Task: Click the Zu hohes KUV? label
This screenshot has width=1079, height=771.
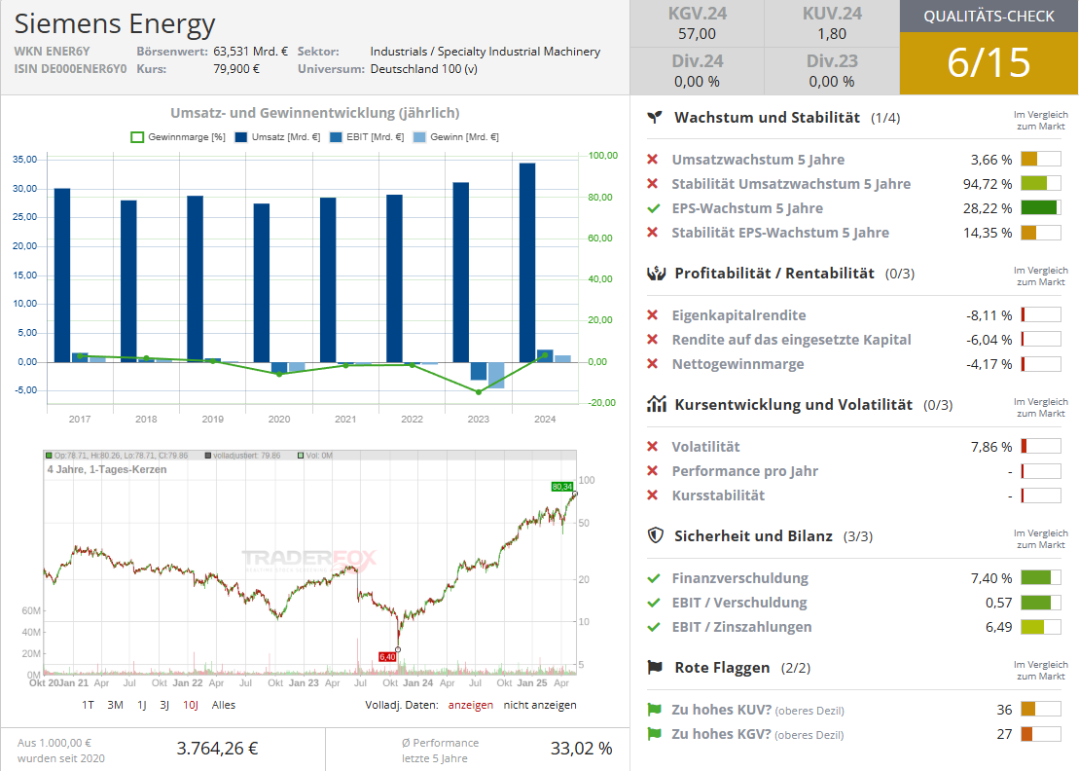Action: 722,710
